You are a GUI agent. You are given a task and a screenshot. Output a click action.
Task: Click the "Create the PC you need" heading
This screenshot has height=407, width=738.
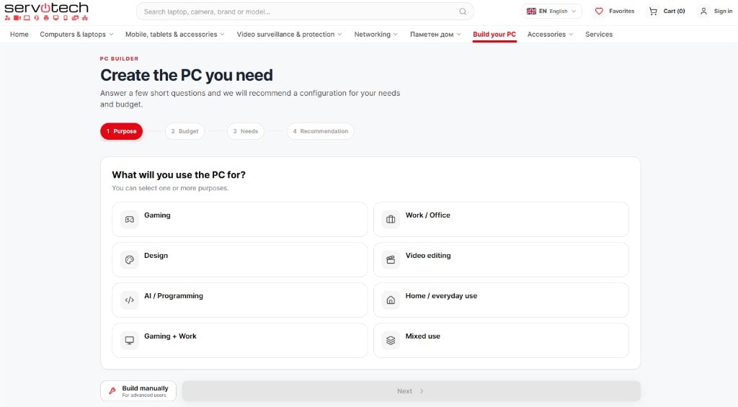click(187, 76)
